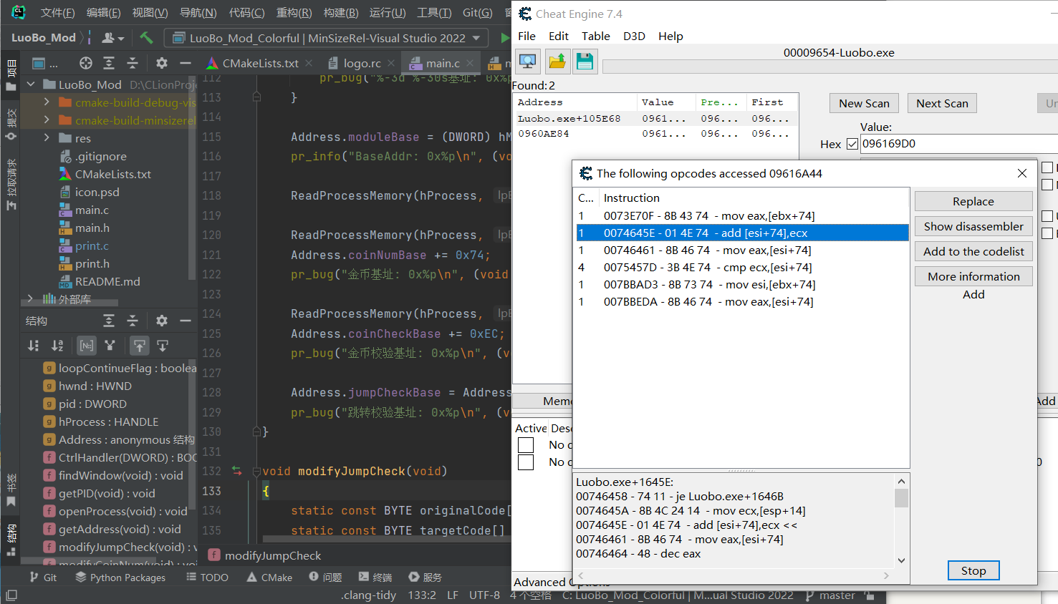The height and width of the screenshot is (604, 1058).
Task: Click the save floppy disk icon
Action: 585,62
